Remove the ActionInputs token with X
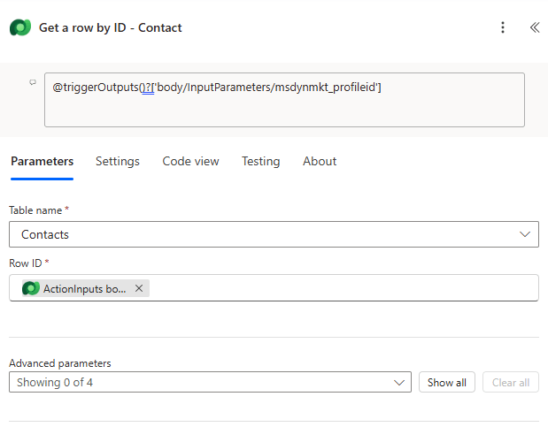 pos(139,288)
